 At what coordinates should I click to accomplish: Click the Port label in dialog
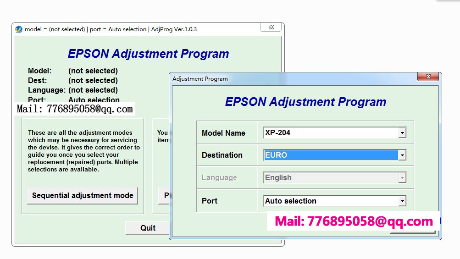pyautogui.click(x=210, y=201)
